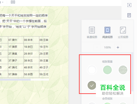Open the toolbar dropdown arrow at top left
The image size is (137, 104).
click(3, 2)
